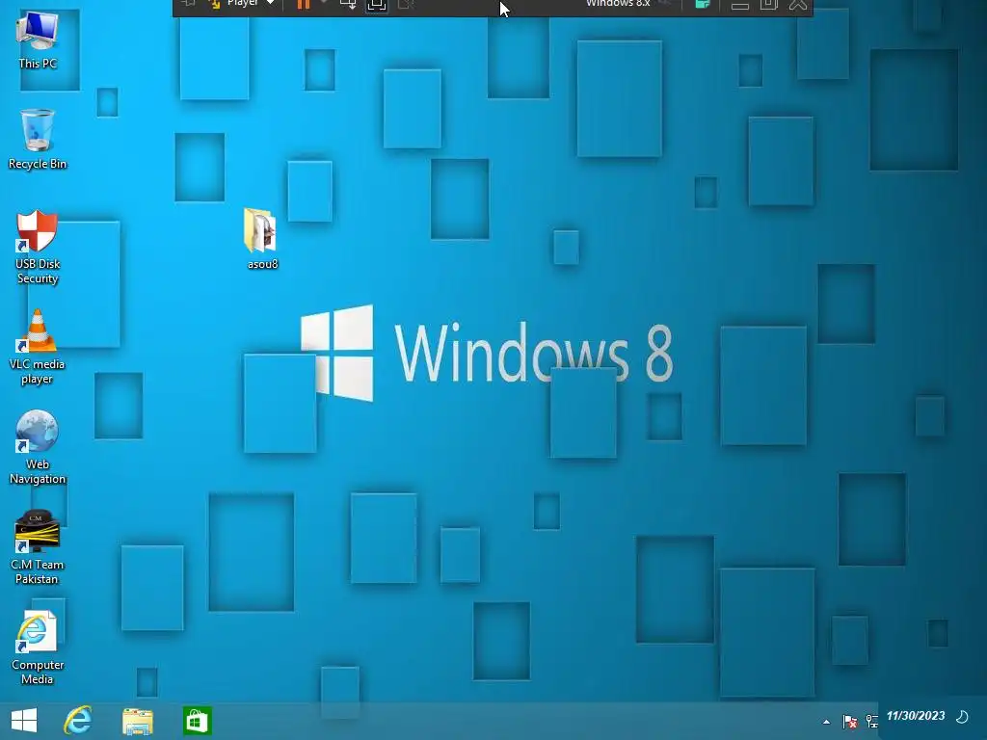
Task: Select the Computer Media shortcut
Action: tap(38, 648)
